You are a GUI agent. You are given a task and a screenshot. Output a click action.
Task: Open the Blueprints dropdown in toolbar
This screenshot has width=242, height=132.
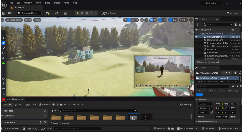point(58,13)
